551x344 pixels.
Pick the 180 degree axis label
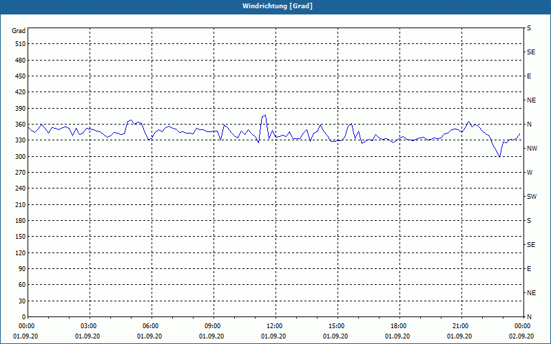click(21, 221)
